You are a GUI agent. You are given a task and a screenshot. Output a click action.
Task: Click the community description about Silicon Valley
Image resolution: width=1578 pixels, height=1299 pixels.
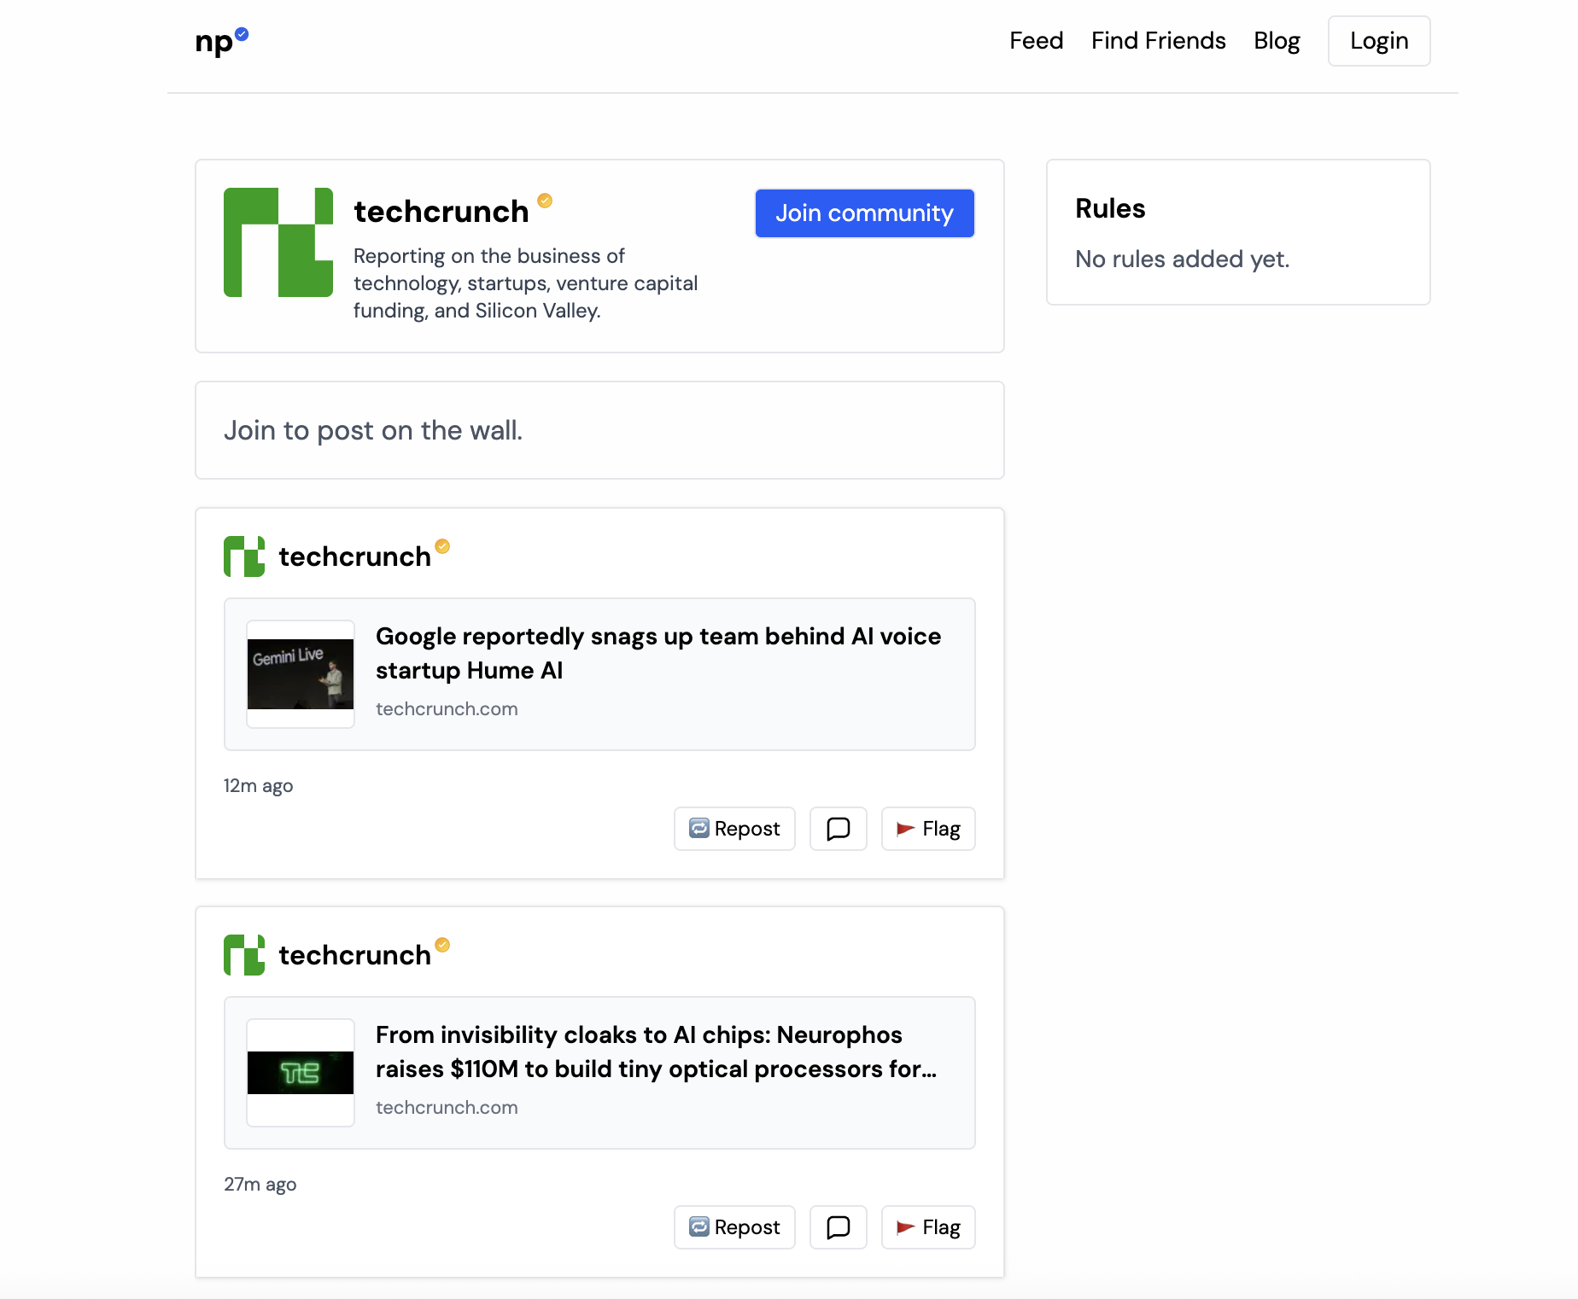point(525,283)
